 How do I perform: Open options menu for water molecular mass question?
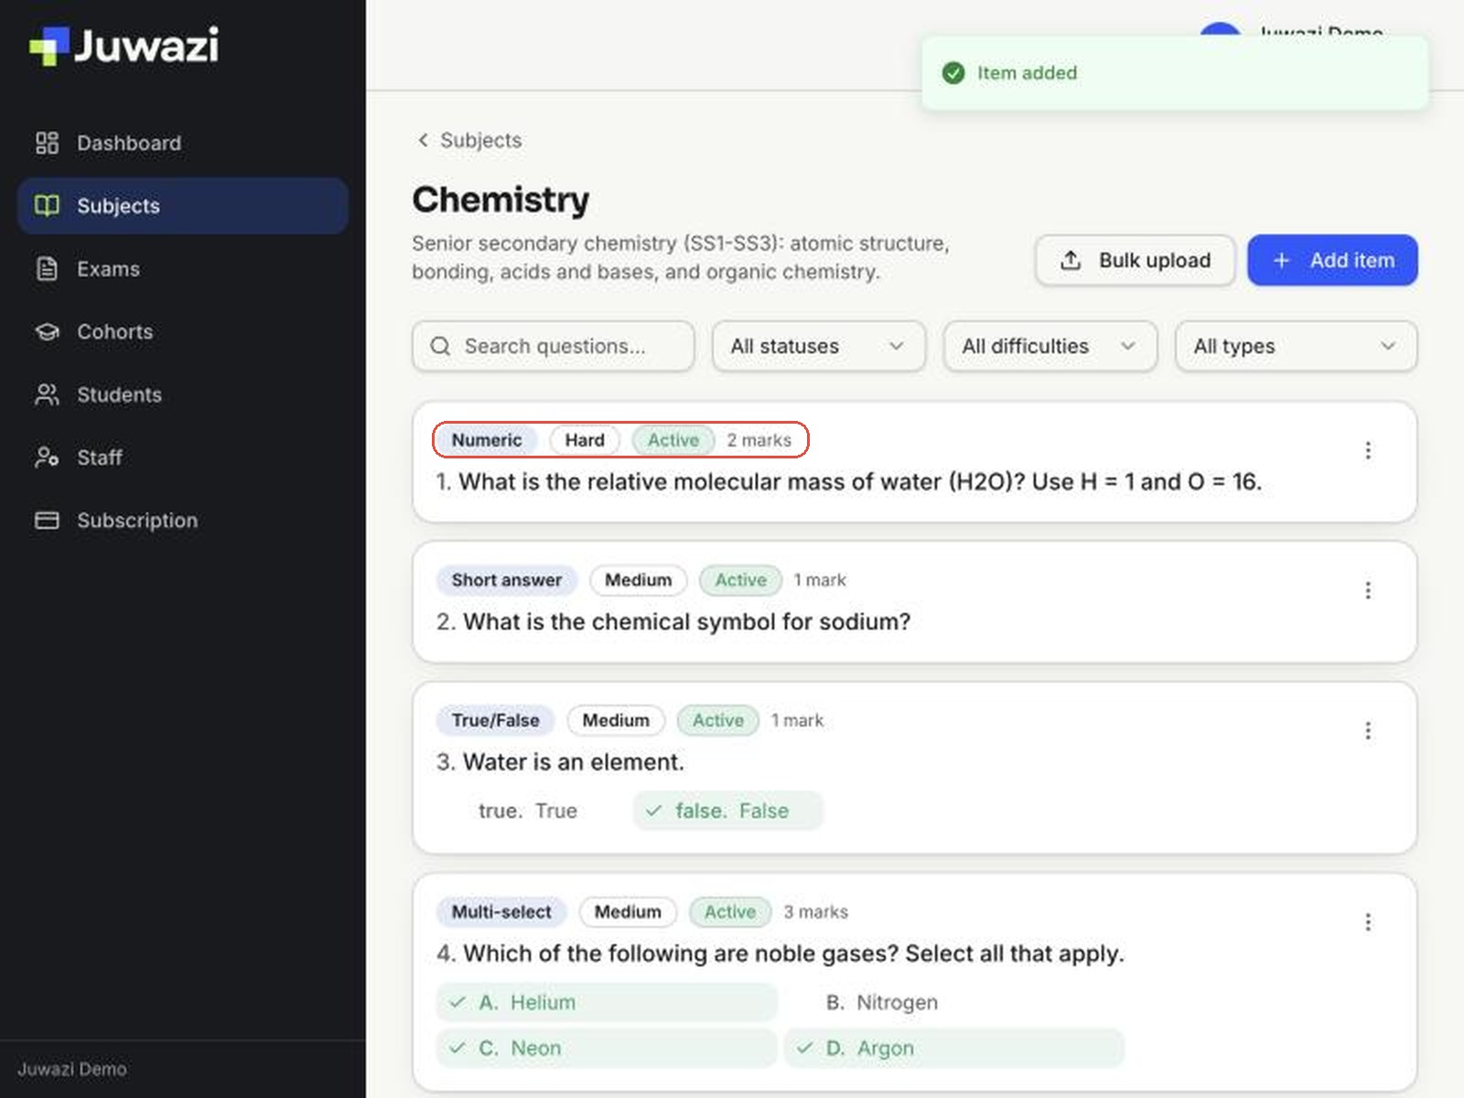tap(1368, 450)
